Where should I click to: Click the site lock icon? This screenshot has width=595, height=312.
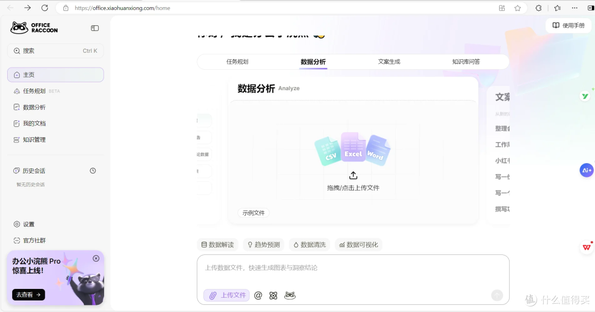pyautogui.click(x=66, y=8)
